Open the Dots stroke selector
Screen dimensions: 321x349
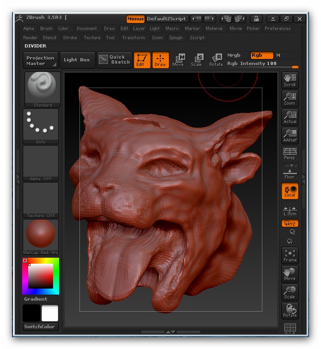coord(41,126)
